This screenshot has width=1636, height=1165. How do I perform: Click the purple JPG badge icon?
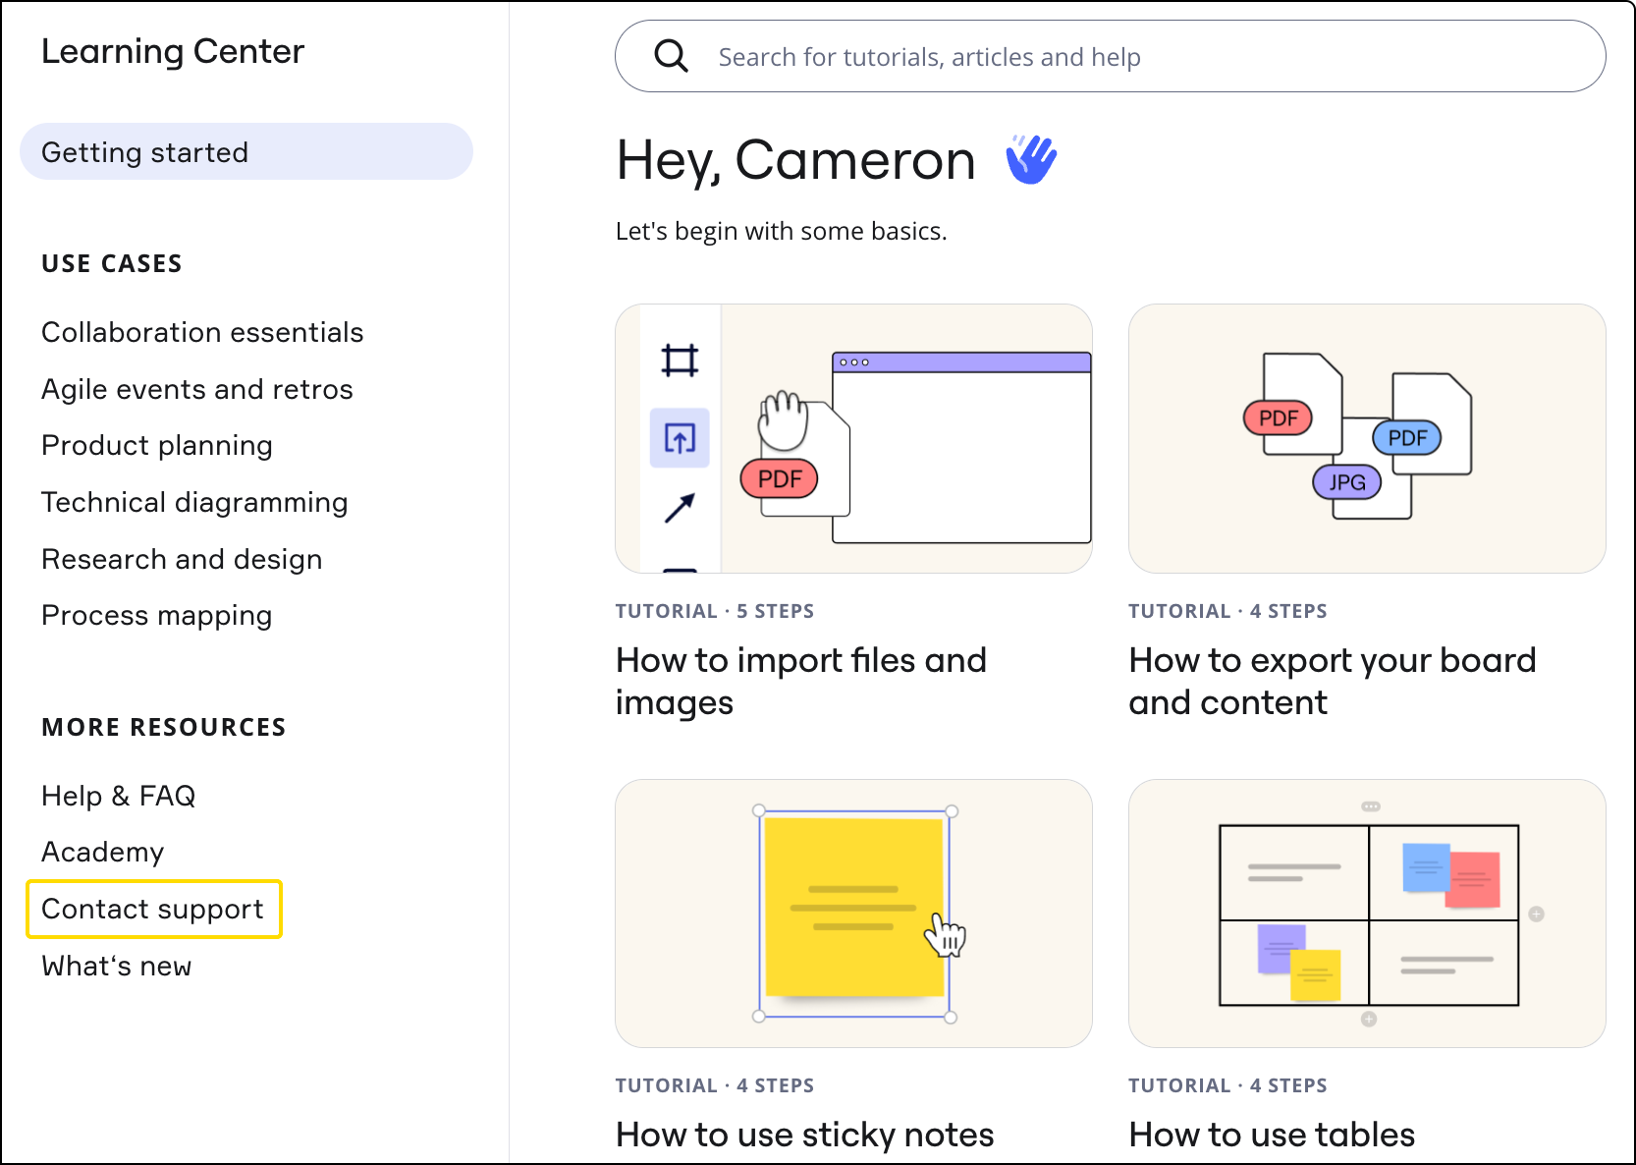pos(1346,482)
